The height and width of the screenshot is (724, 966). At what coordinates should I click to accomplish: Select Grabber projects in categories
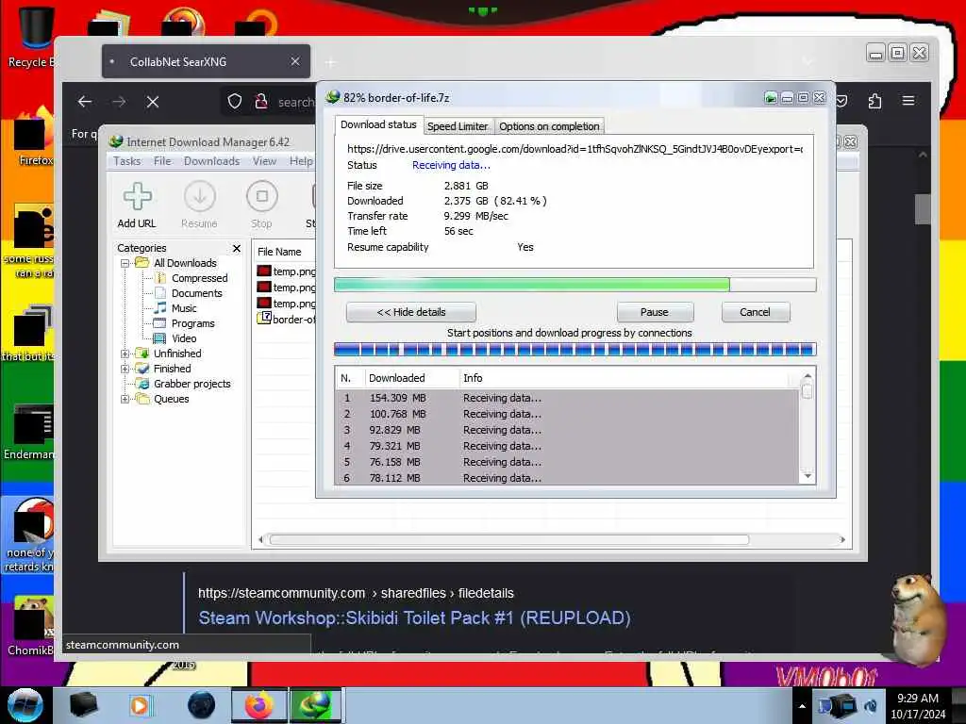pos(192,384)
